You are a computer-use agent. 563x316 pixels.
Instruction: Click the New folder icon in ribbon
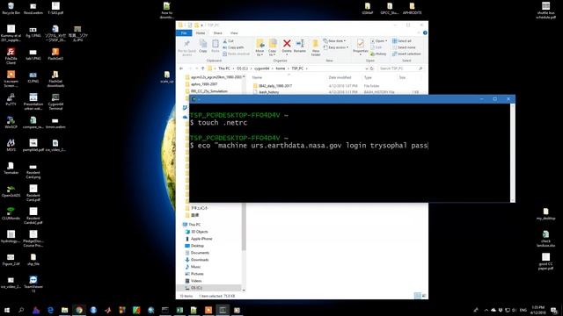316,44
